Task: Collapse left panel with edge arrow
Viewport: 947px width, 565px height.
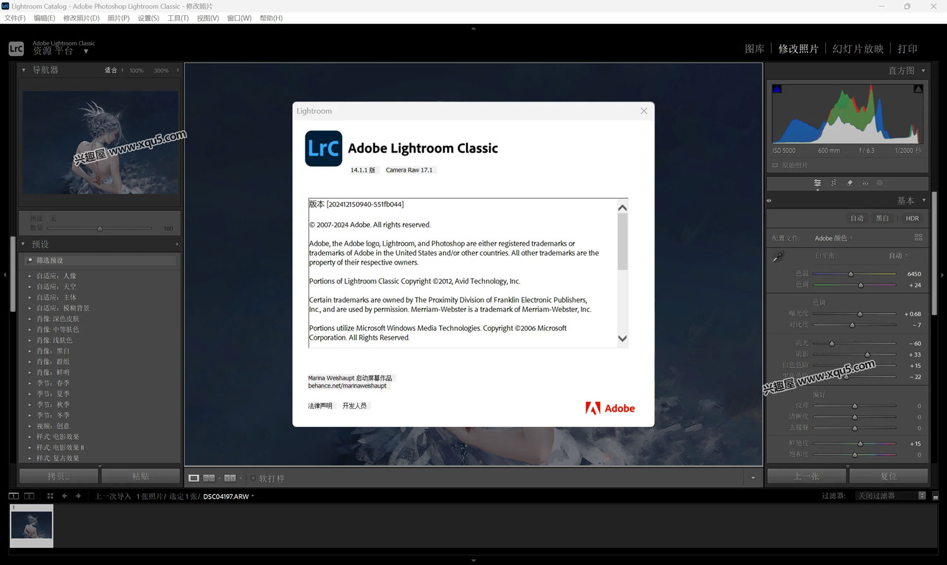Action: click(x=5, y=275)
